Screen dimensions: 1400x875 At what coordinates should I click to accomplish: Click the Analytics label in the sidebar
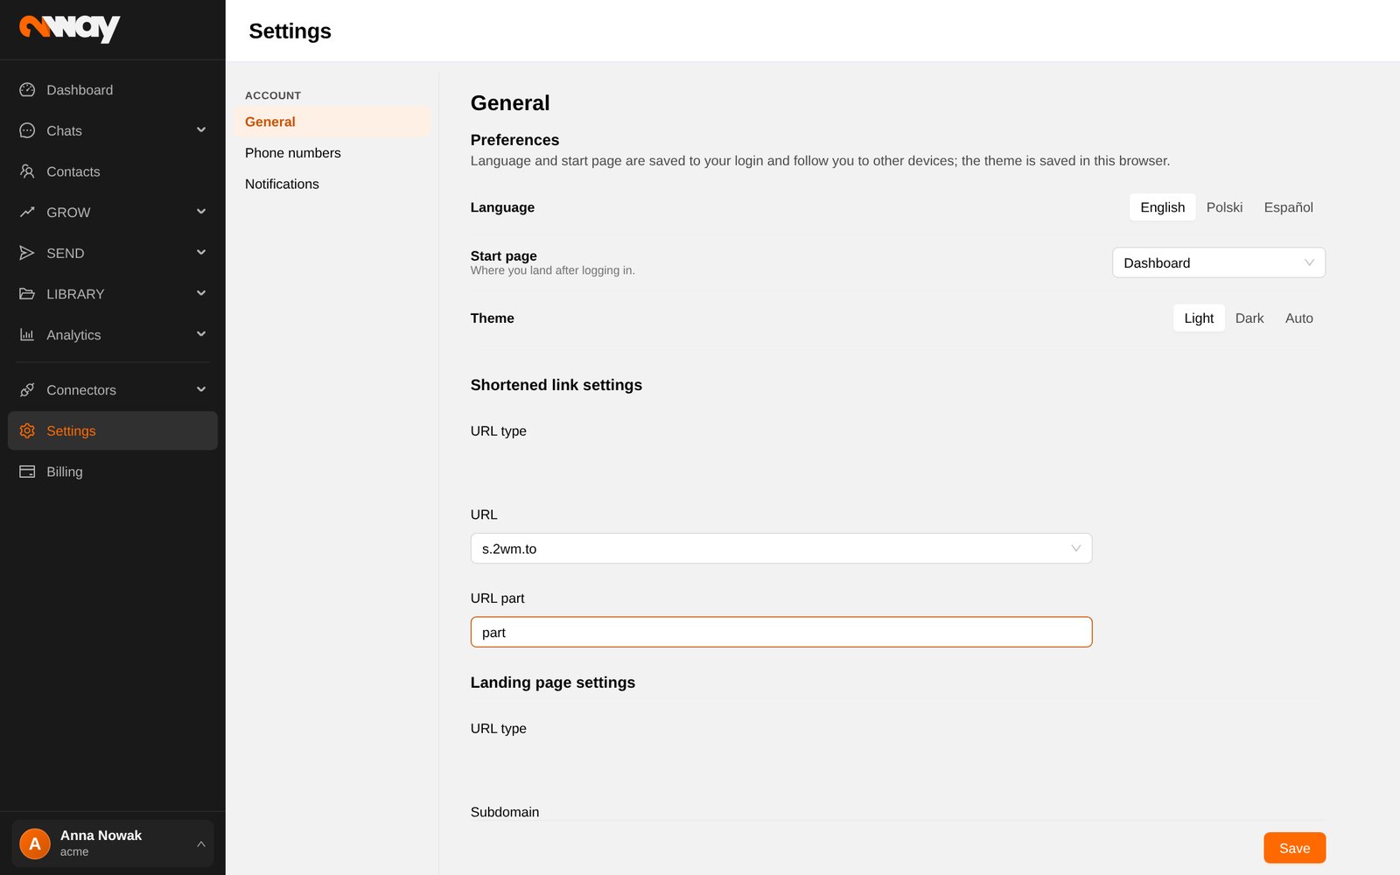click(x=73, y=335)
